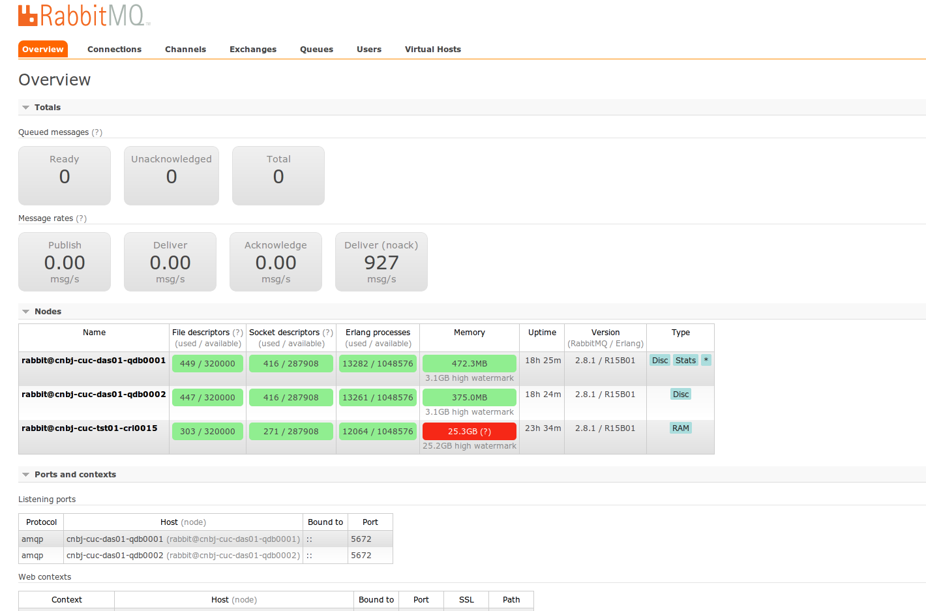Open node rabbit@cnbj-cuc-tst01-crl0015

pos(89,428)
